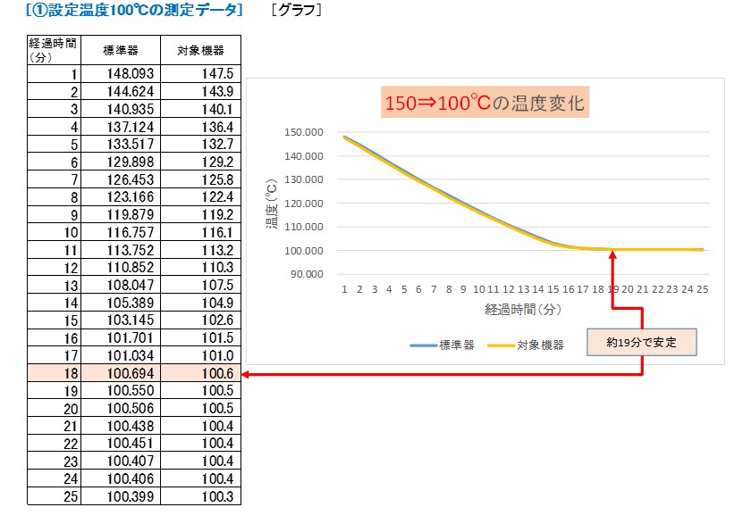Click cell value 144.624
The width and height of the screenshot is (751, 524).
tap(131, 91)
